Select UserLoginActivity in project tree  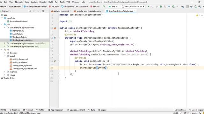[20, 37]
